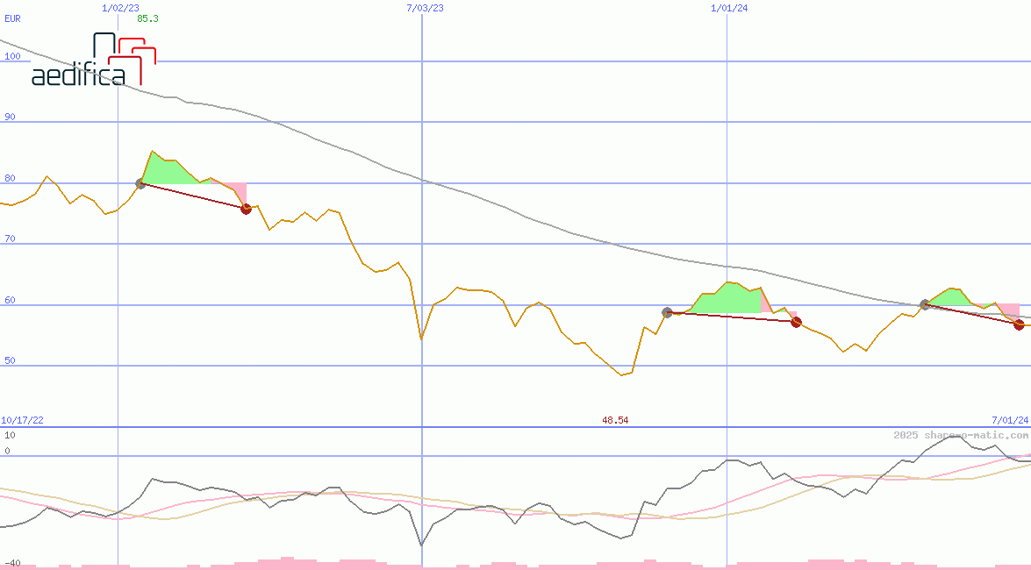Click the grey entry marker near 80 EUR
The height and width of the screenshot is (570, 1031).
pos(140,183)
